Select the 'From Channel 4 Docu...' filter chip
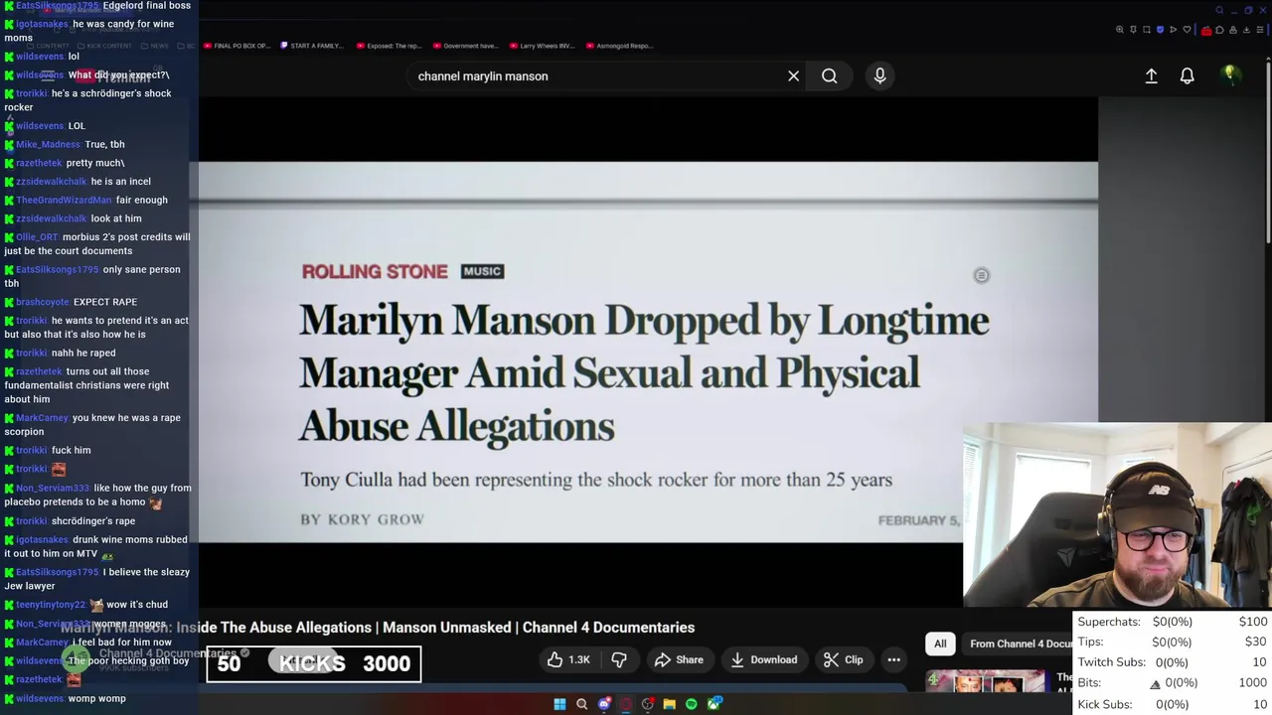This screenshot has height=715, width=1272. click(x=1019, y=643)
